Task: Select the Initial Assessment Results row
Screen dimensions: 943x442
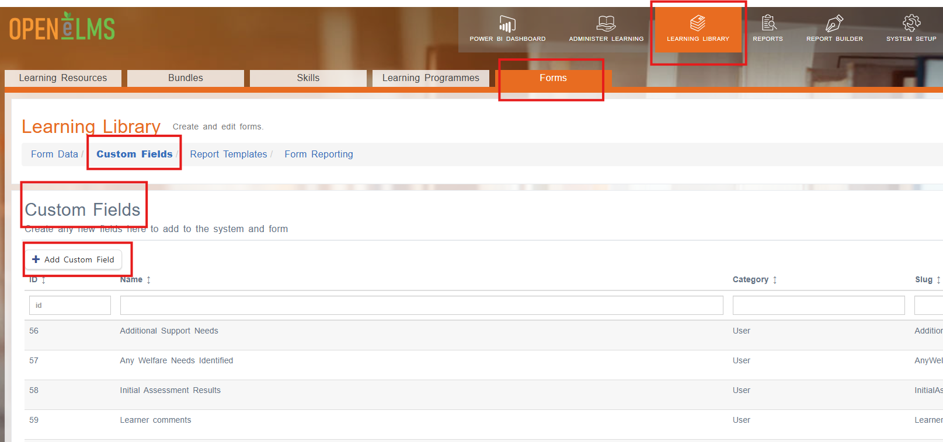Action: (483, 395)
